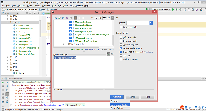Viewport: 206px width, 111px height.
Task: Disable Check TODO checkbox
Action: point(121,52)
